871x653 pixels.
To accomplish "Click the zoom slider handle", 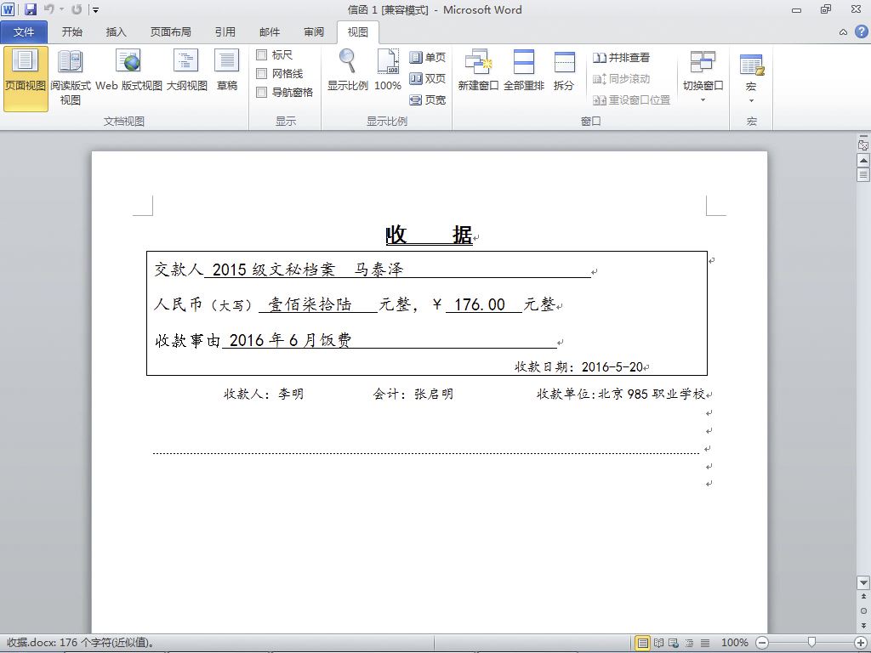I will (811, 643).
